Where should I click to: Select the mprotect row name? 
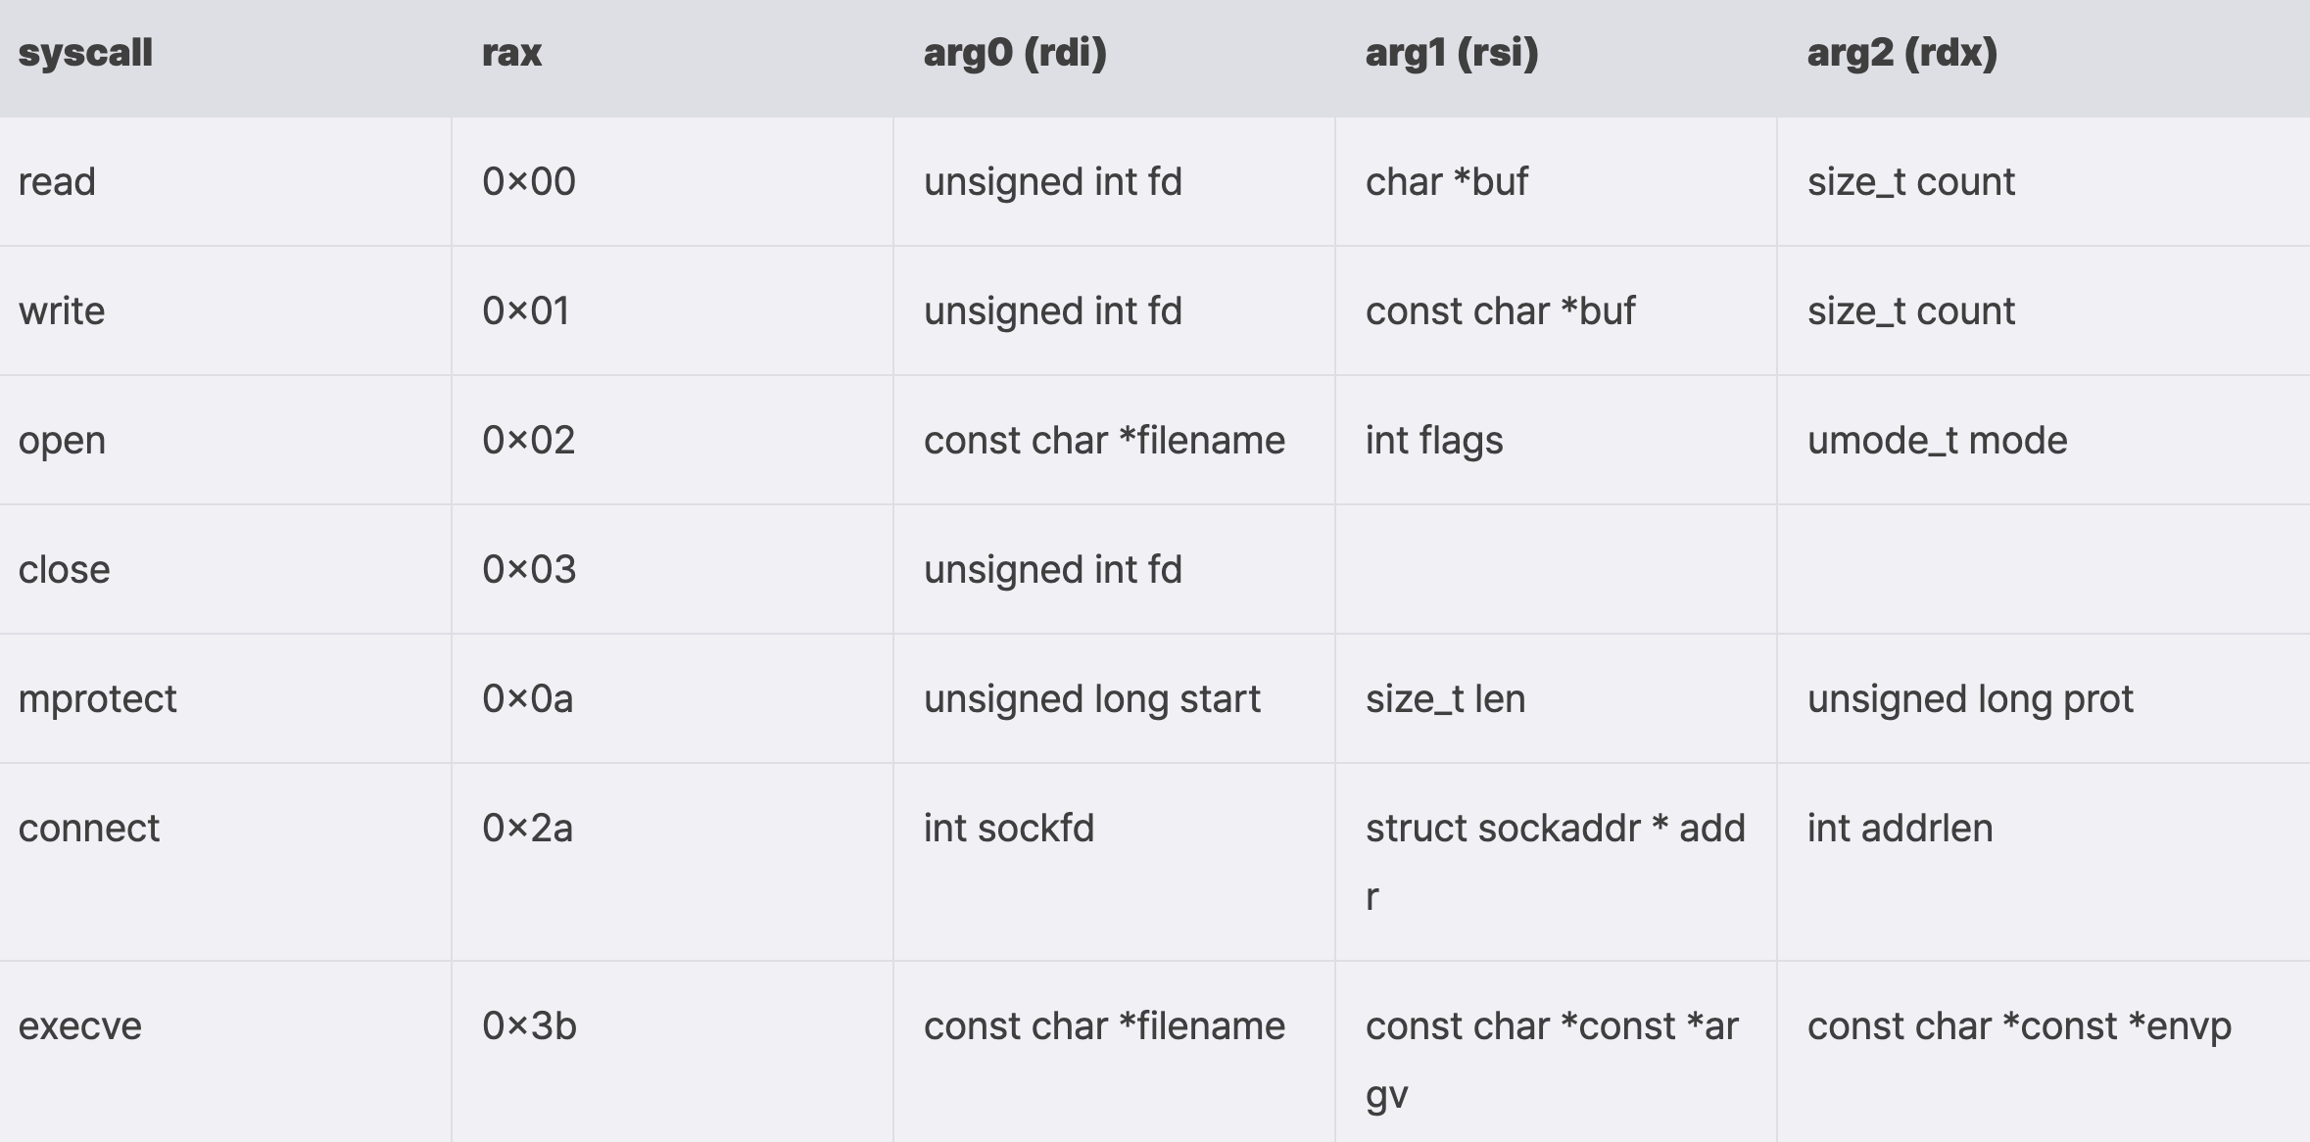(98, 699)
